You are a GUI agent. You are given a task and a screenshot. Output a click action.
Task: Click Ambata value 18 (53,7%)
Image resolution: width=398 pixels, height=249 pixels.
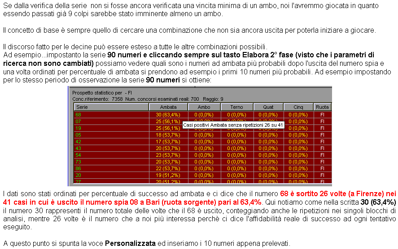168,135
